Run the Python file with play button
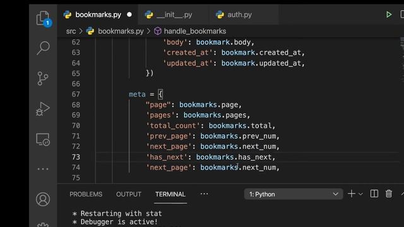Viewport: 404px width, 227px height. click(389, 15)
